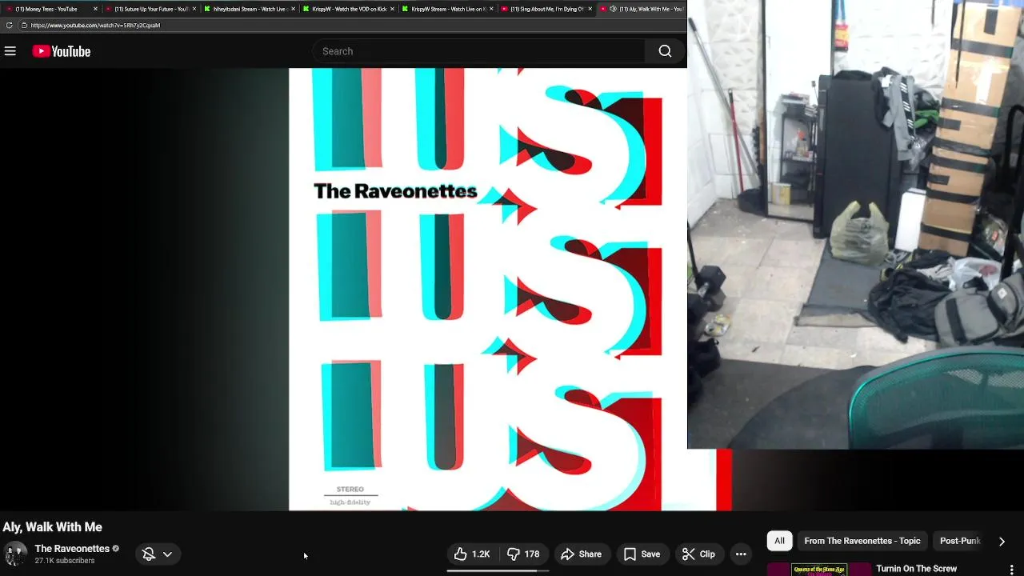
Task: Select the All filter chip
Action: (779, 541)
